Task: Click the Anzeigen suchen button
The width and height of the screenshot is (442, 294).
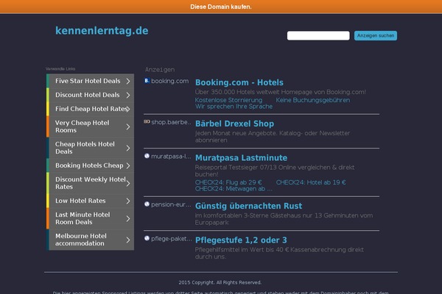Action: click(376, 36)
